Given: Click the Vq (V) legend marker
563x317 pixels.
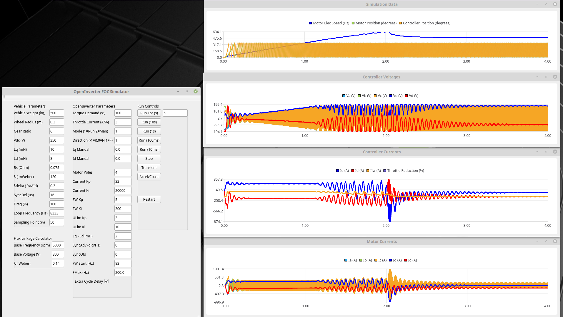Looking at the screenshot, I should coord(391,96).
